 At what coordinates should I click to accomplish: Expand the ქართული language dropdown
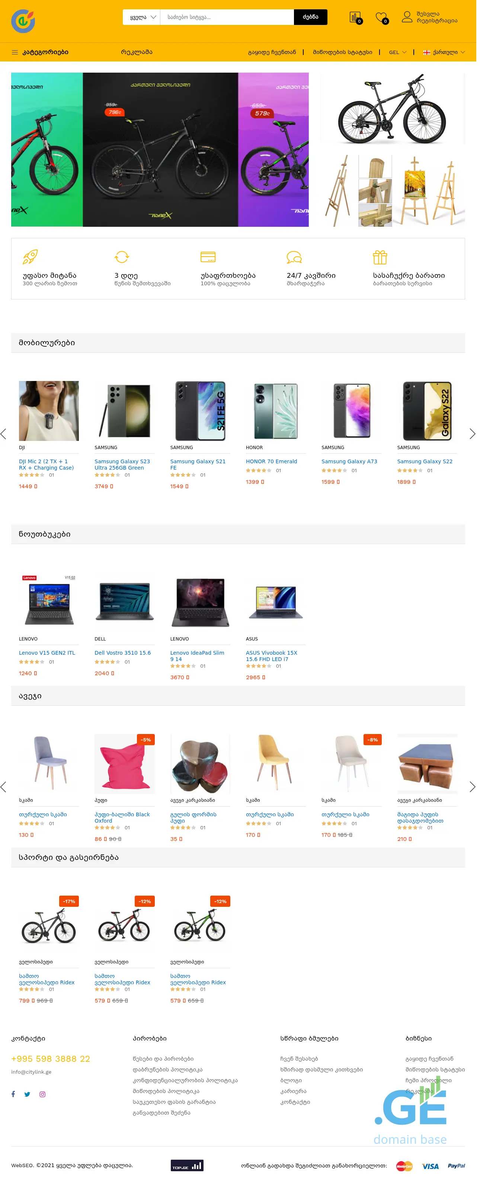pyautogui.click(x=444, y=52)
